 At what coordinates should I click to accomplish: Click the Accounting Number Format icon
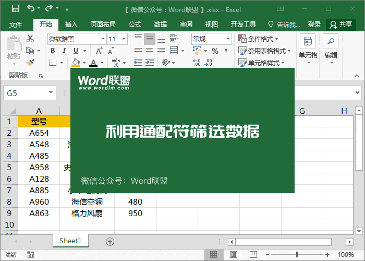pyautogui.click(x=197, y=50)
